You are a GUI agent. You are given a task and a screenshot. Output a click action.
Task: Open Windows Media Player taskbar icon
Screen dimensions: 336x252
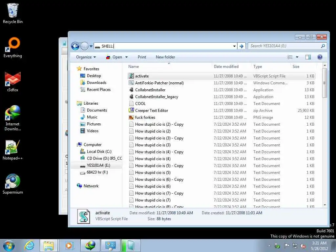69,245
